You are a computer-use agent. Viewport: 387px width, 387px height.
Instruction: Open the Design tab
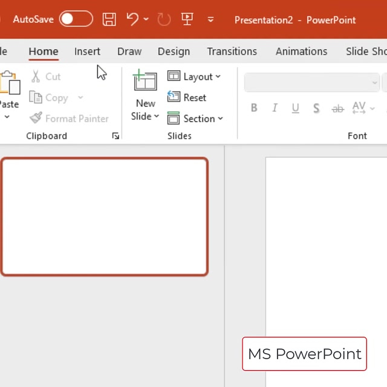(174, 51)
